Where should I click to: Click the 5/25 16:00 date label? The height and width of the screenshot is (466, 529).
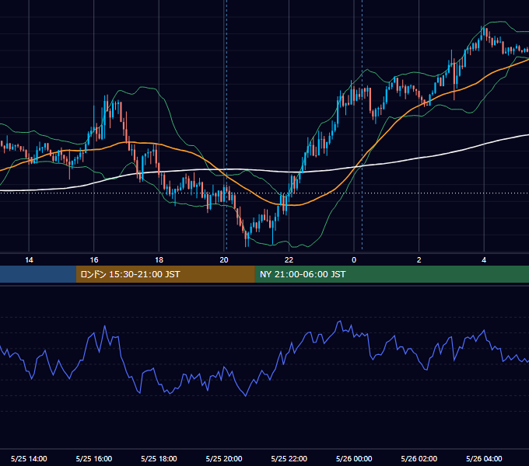[94, 458]
